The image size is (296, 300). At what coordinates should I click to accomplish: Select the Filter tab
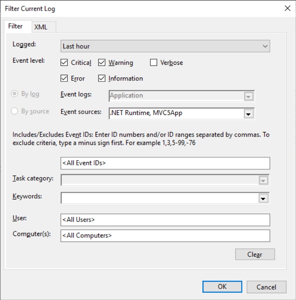[15, 27]
